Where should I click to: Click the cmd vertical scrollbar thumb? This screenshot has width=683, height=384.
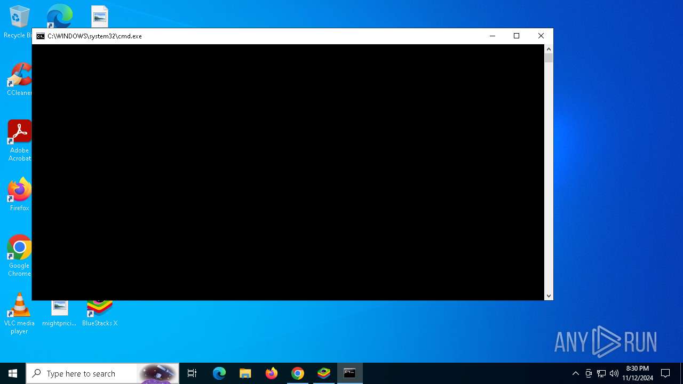[x=549, y=58]
